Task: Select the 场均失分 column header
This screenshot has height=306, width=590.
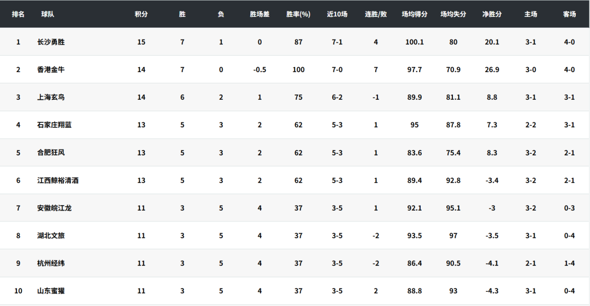Action: [x=453, y=14]
